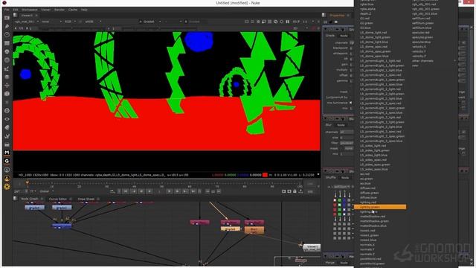Switch to the Dope Sheet tab
Viewport: 476px width, 268px height.
click(x=86, y=199)
